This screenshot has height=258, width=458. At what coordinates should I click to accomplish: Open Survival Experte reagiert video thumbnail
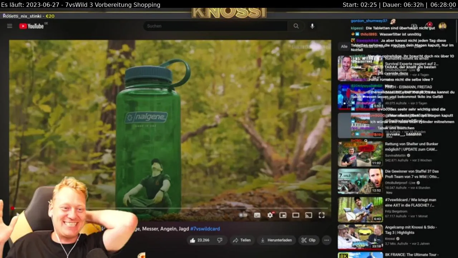pyautogui.click(x=360, y=68)
